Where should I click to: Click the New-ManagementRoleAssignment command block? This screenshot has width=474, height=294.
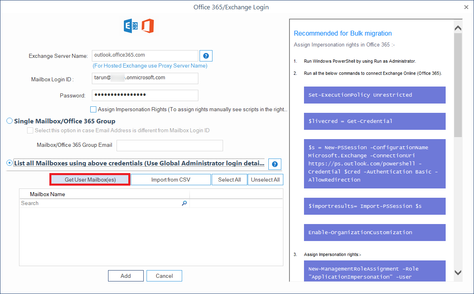374,271
